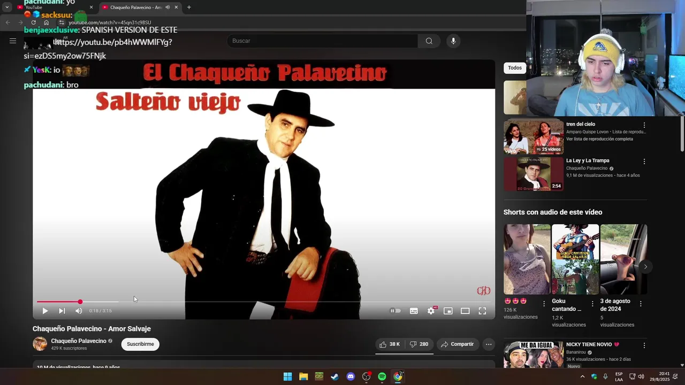Open the Chaqueño Palavecino channel name link
This screenshot has height=385, width=685.
[x=79, y=341]
